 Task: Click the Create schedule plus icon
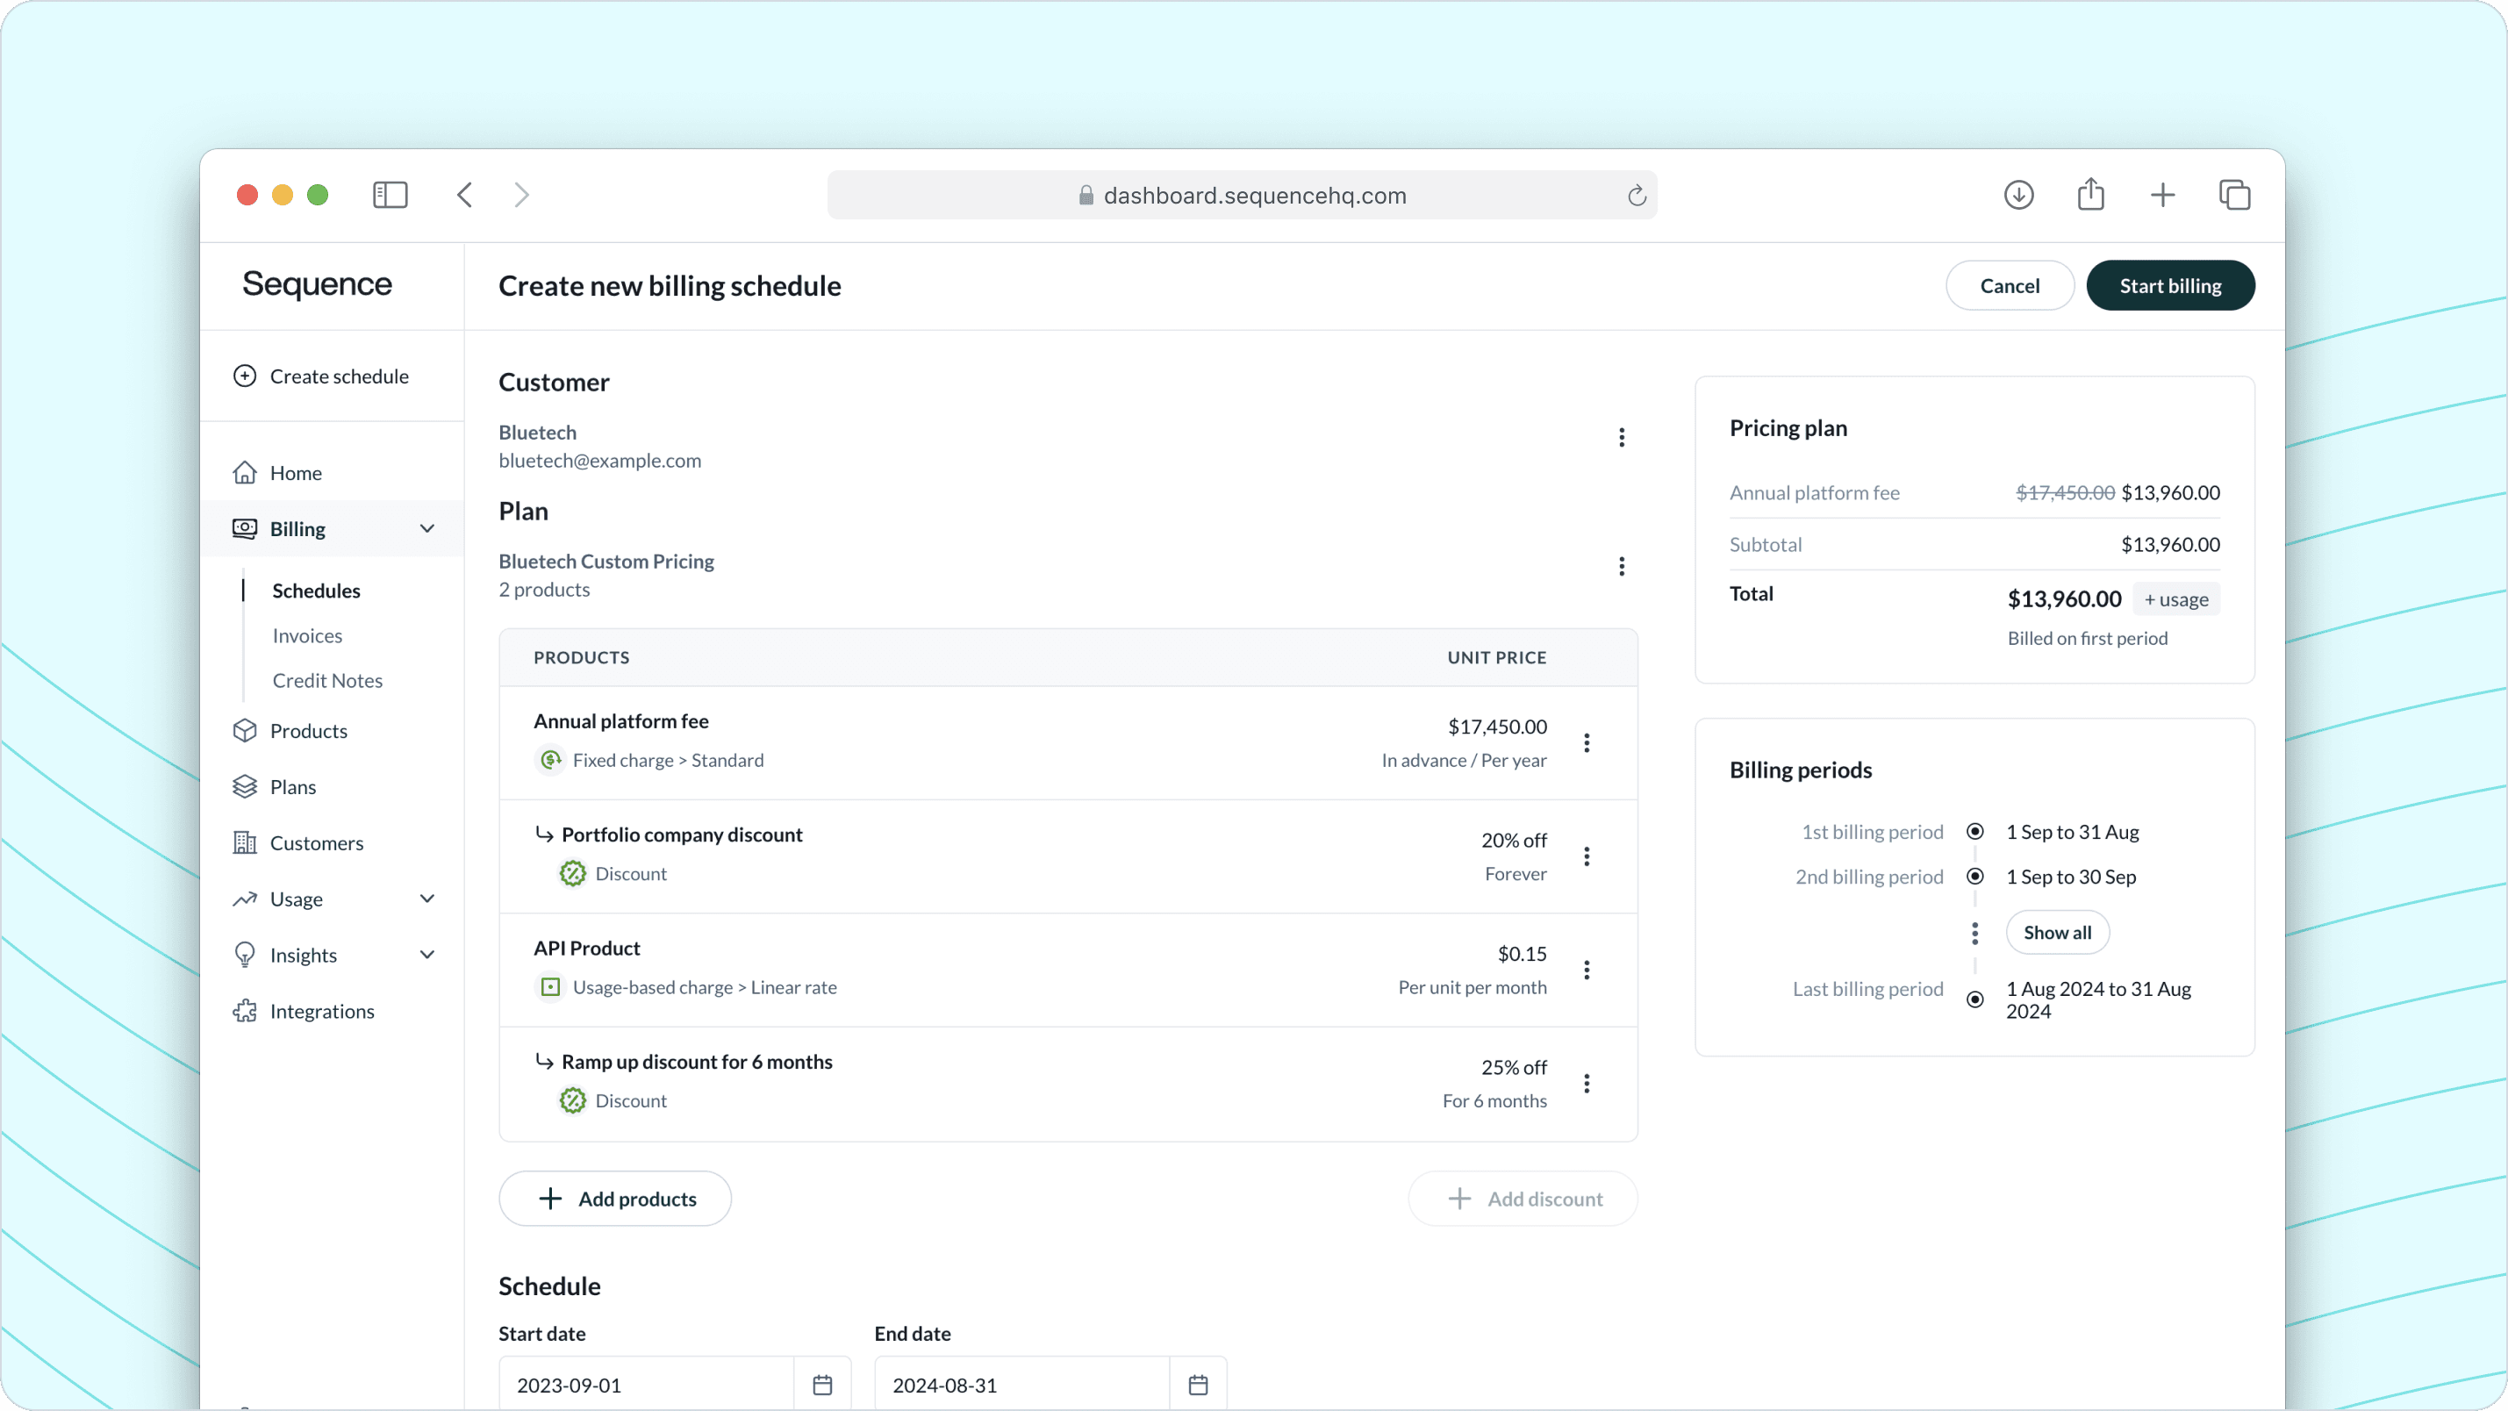(x=244, y=376)
